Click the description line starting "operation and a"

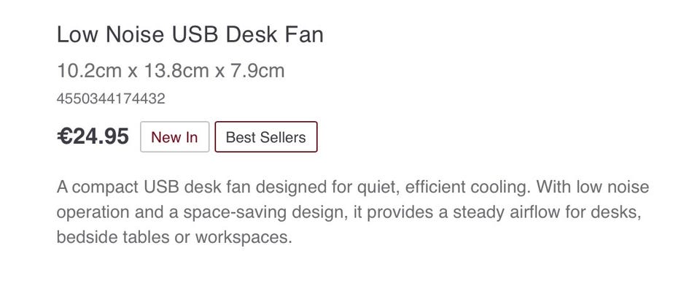click(x=349, y=212)
